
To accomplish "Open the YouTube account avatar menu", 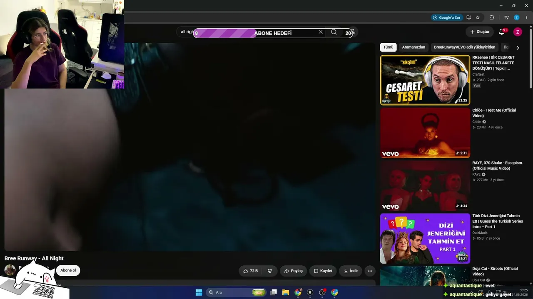I will click(x=518, y=32).
